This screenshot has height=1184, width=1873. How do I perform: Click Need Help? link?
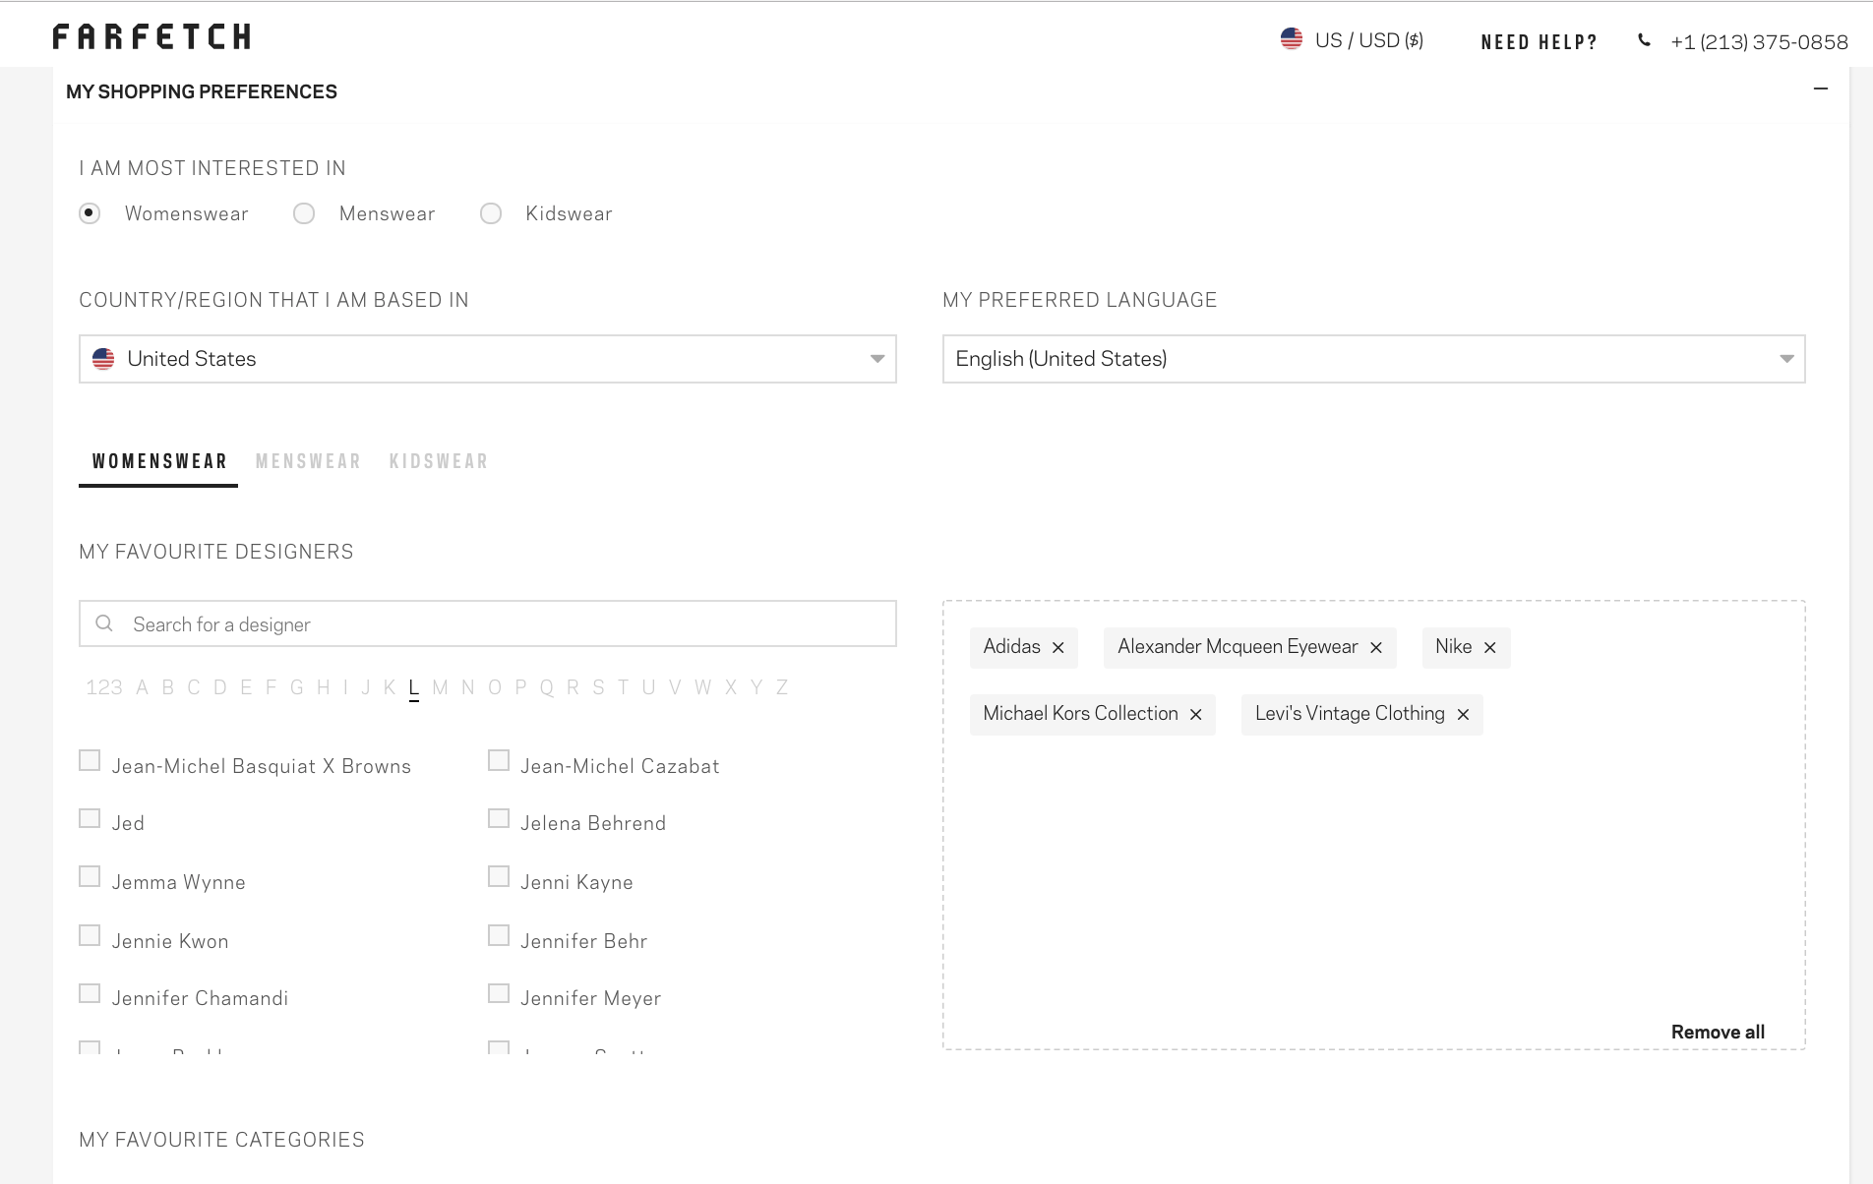(1539, 42)
